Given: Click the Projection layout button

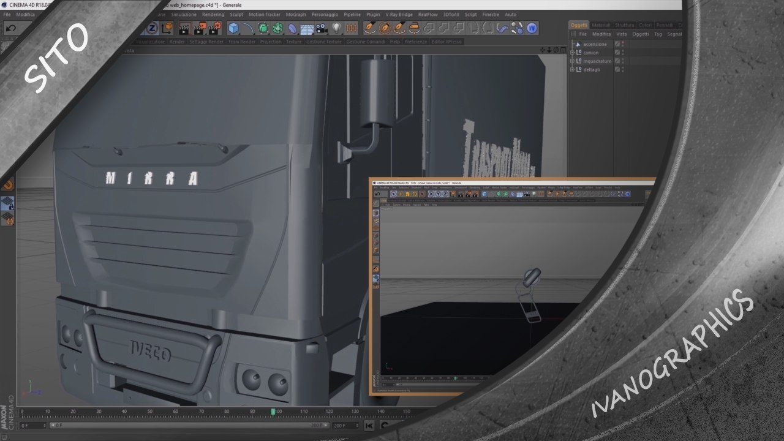Looking at the screenshot, I should coord(271,42).
